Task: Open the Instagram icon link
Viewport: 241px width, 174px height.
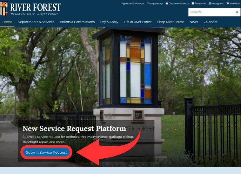Action: [210, 3]
